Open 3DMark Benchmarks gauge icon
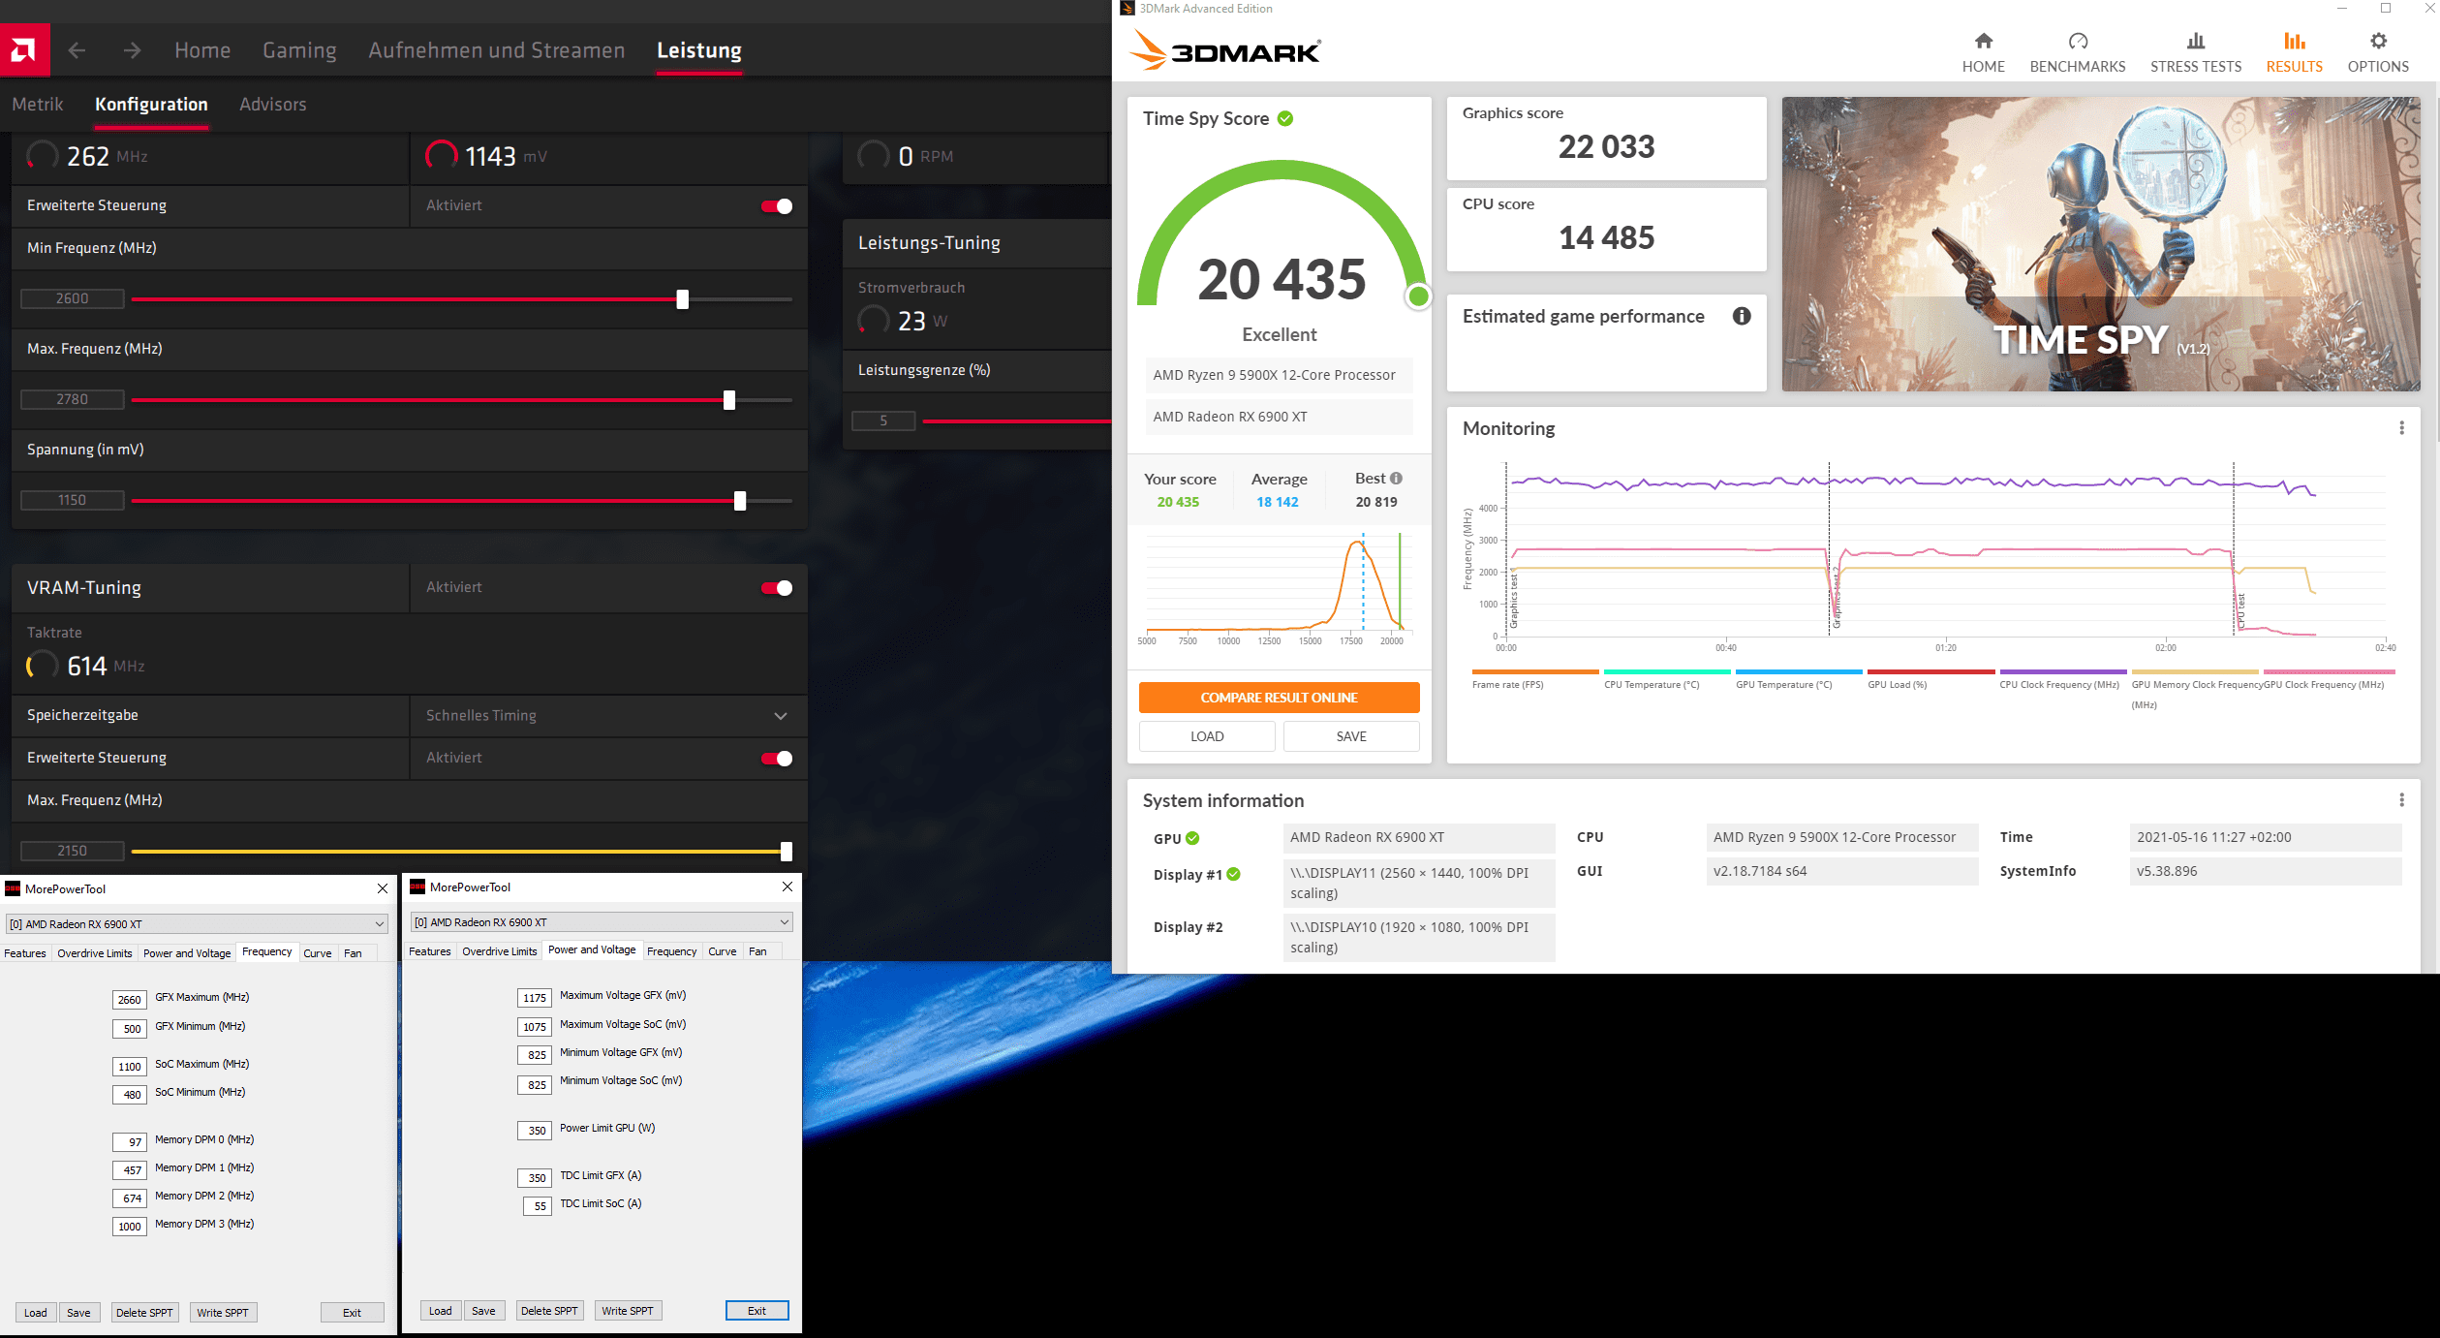 pos(2078,41)
